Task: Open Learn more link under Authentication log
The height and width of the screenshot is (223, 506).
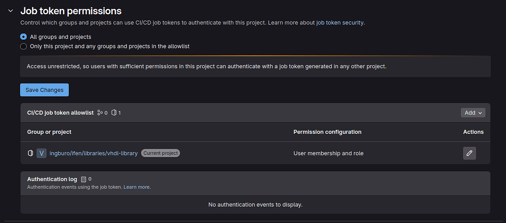Action: point(136,187)
